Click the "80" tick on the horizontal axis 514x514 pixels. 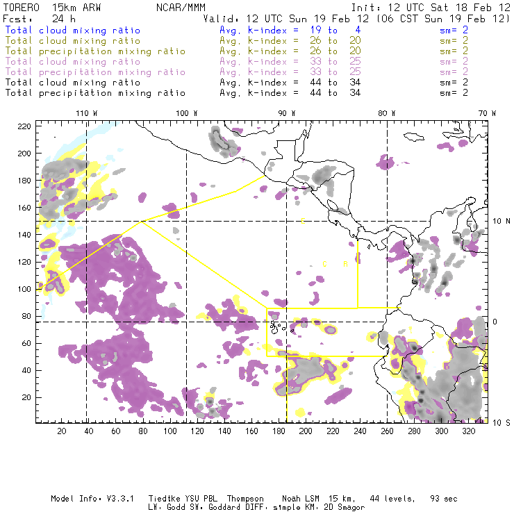point(143,431)
